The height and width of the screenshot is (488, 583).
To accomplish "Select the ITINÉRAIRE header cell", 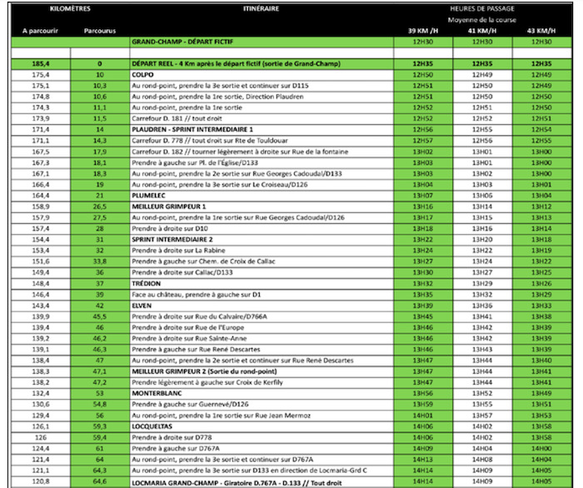I will tap(261, 8).
